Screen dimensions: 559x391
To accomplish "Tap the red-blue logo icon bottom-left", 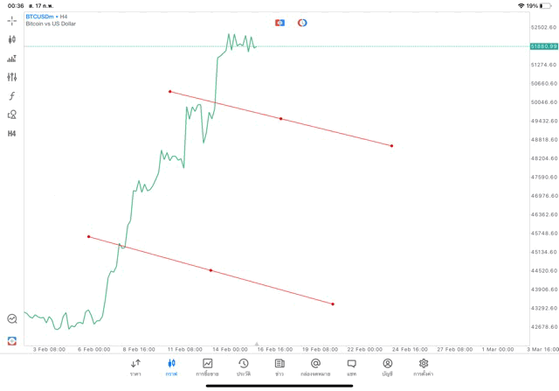I will tap(12, 340).
